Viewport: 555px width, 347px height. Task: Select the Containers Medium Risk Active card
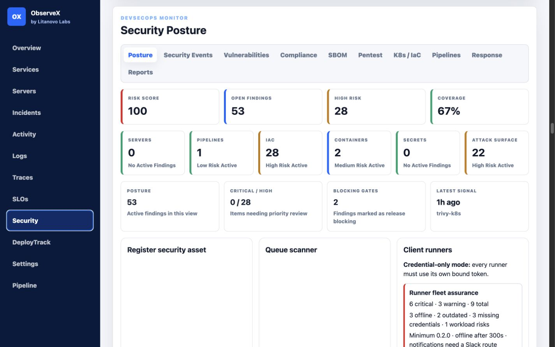pyautogui.click(x=359, y=153)
